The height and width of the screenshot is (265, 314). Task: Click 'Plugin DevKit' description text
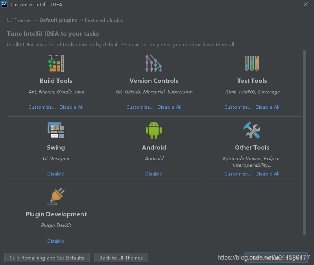point(56,225)
